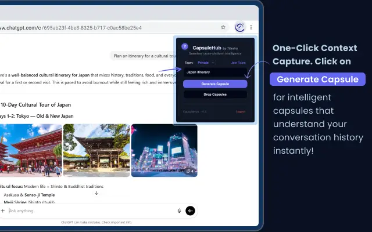Open the CapsuleHub extension icon in toolbar
The height and width of the screenshot is (232, 372).
click(239, 27)
